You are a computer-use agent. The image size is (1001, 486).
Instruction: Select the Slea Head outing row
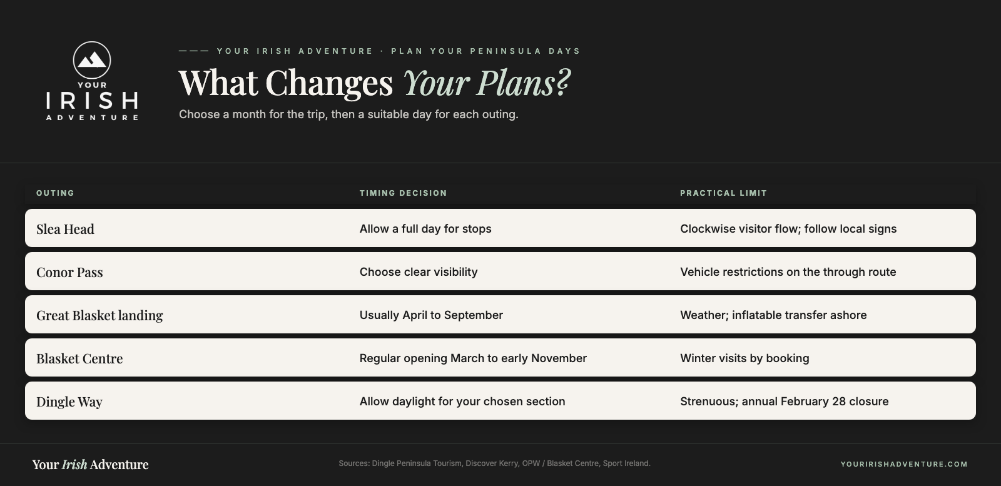click(x=500, y=228)
